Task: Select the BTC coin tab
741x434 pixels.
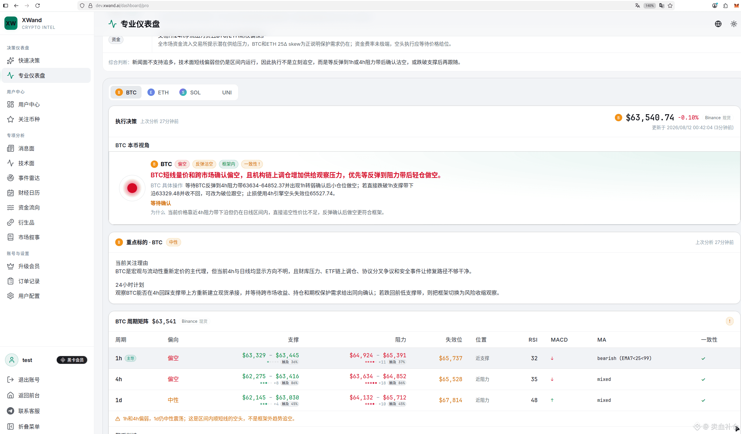Action: pyautogui.click(x=126, y=92)
